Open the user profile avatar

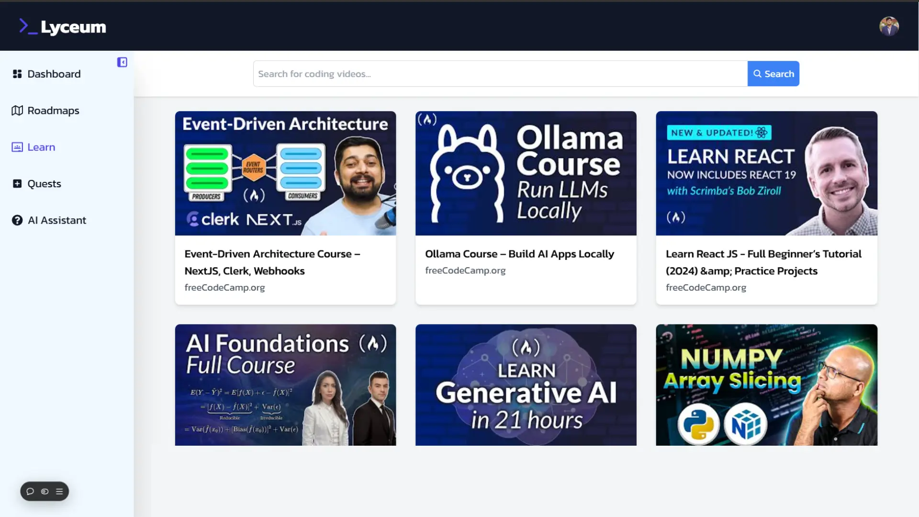pos(889,26)
